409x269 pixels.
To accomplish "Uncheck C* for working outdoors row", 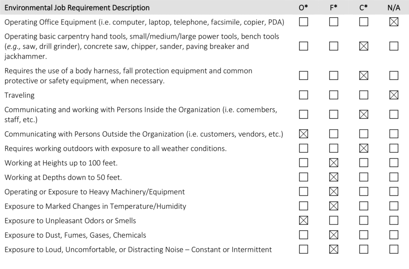I will coord(363,148).
